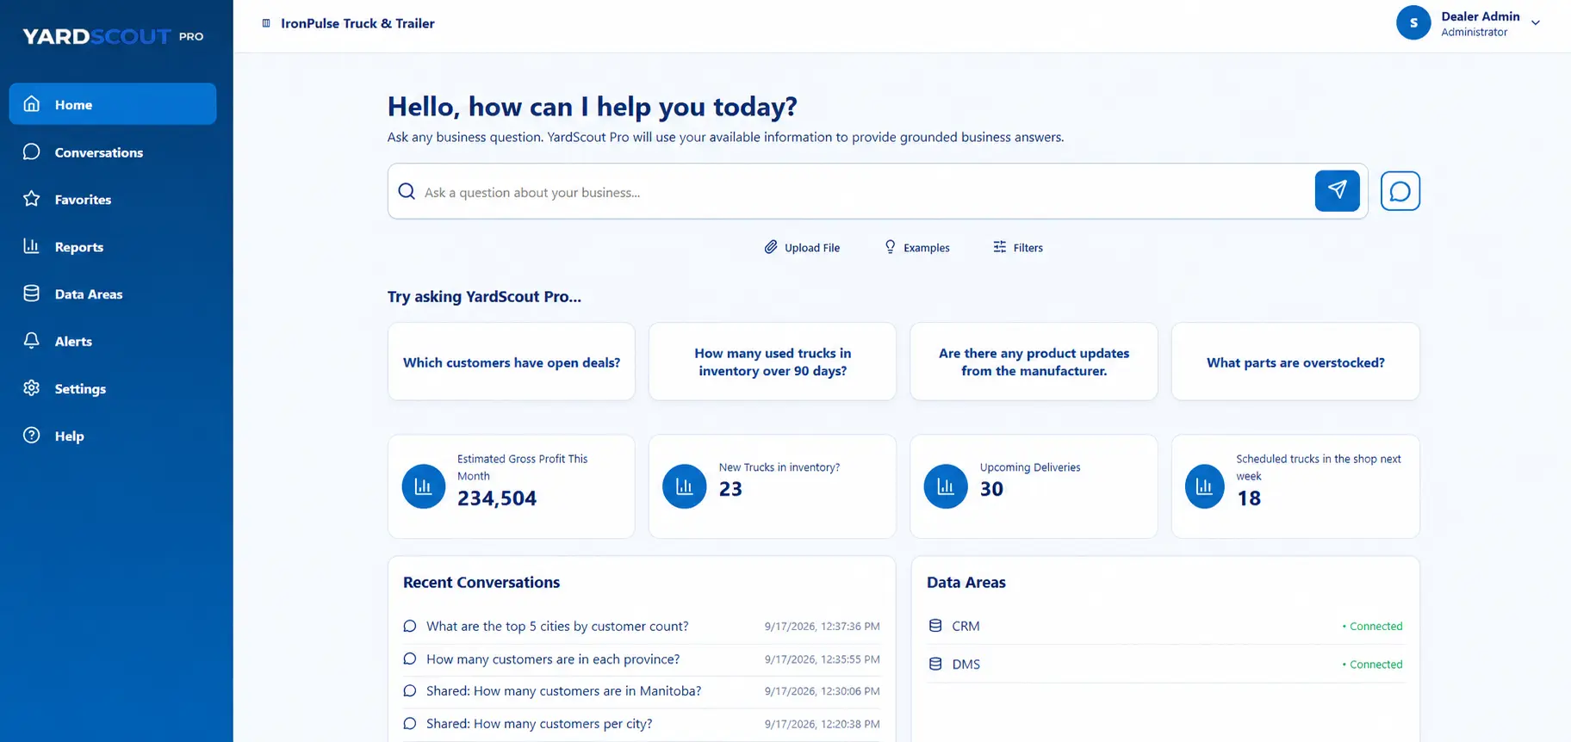Click the YardScout Pro logo
Viewport: 1571px width, 742px height.
113,36
